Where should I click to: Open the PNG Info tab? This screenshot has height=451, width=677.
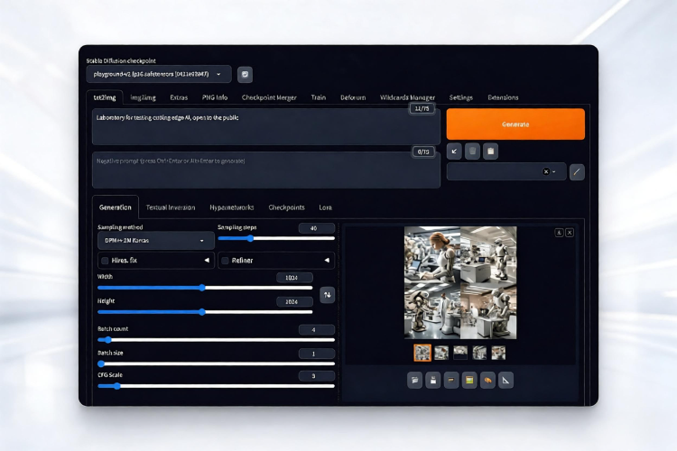(x=215, y=97)
